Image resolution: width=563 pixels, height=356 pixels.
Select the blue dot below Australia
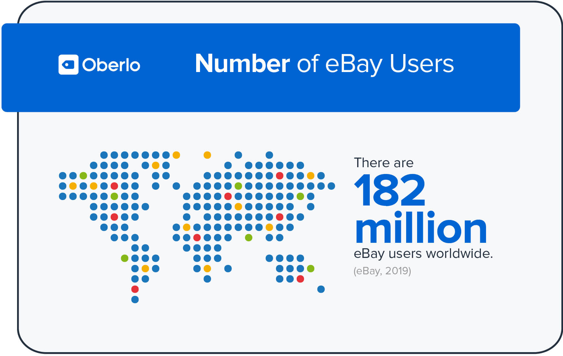pos(320,289)
